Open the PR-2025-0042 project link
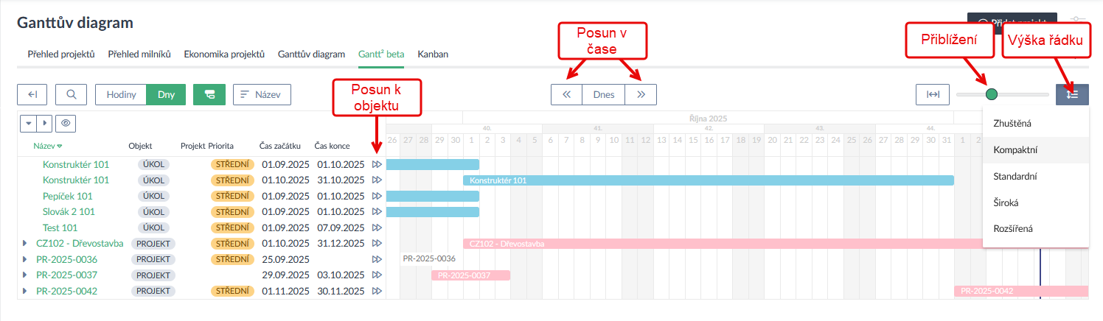 (66, 291)
